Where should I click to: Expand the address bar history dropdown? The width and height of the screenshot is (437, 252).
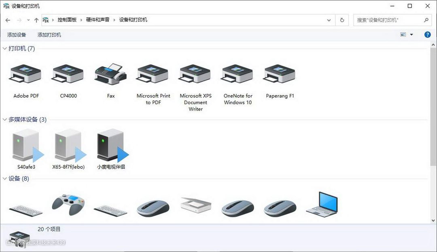(329, 20)
